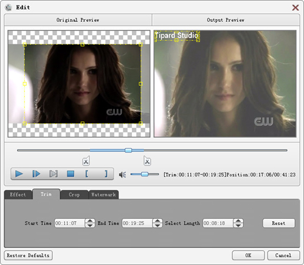Click the left scissors trim marker

pyautogui.click(x=86, y=161)
